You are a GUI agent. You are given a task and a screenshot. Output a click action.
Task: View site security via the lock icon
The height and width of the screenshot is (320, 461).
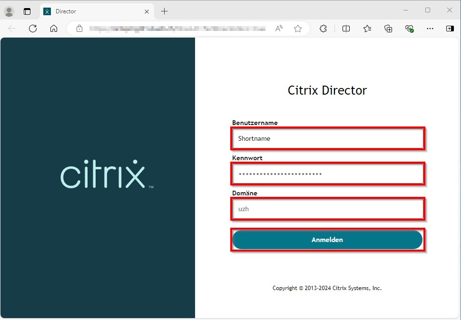(x=79, y=29)
